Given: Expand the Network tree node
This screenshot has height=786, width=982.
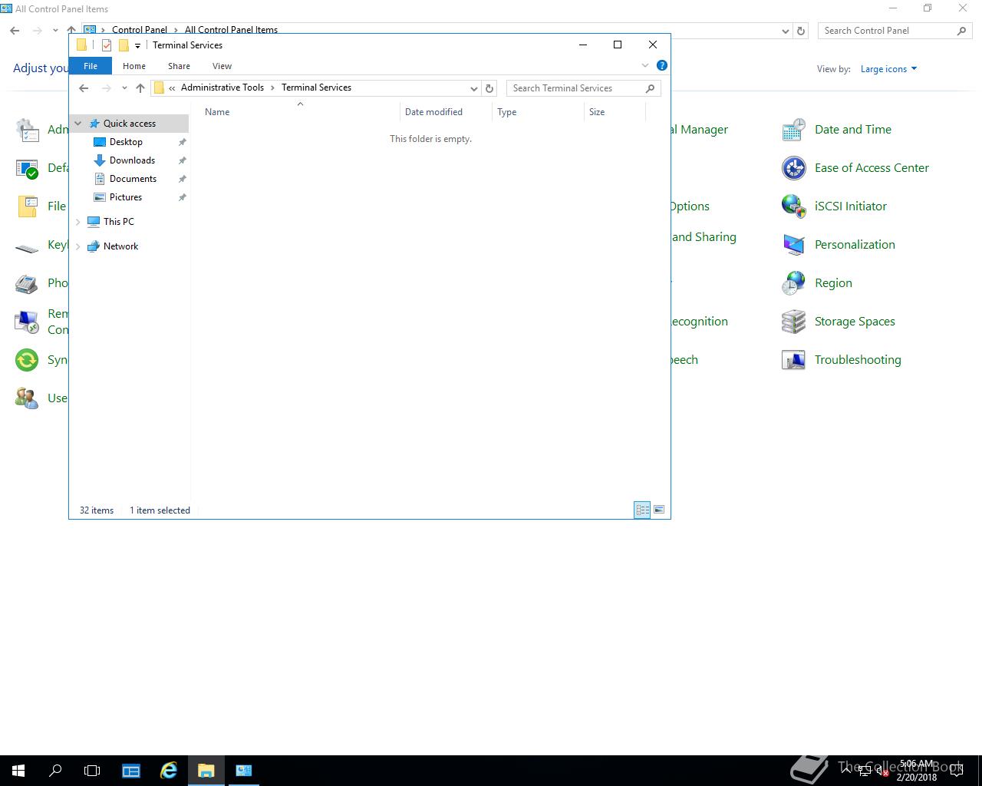Looking at the screenshot, I should (x=77, y=246).
